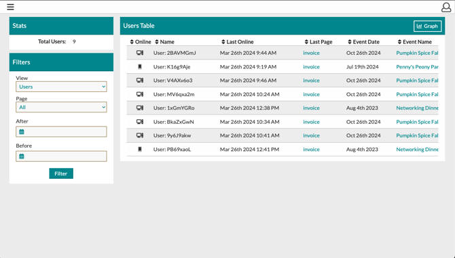The width and height of the screenshot is (455, 258).
Task: Open Networking Dinner event link for PB69xaoL
Action: pyautogui.click(x=417, y=149)
